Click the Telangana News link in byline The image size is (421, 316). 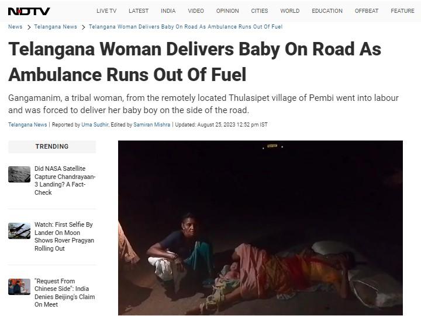click(x=27, y=125)
